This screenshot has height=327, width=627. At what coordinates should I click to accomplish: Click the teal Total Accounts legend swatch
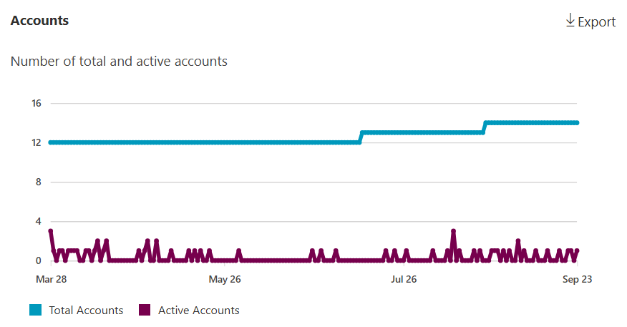tap(36, 310)
